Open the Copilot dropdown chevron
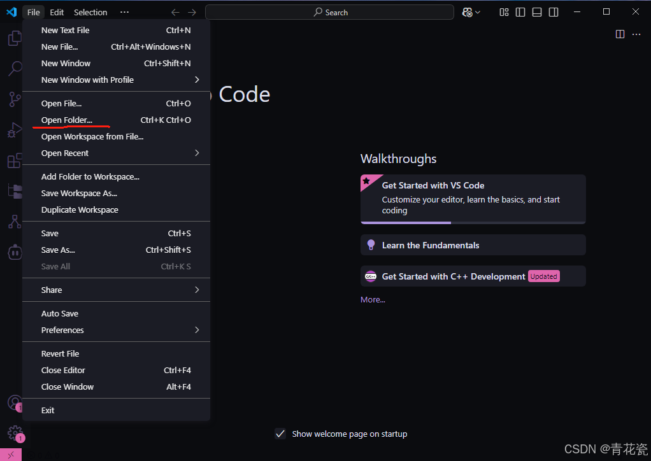651x461 pixels. click(478, 13)
